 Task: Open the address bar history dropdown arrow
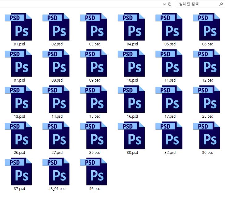[165, 4]
